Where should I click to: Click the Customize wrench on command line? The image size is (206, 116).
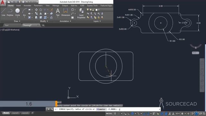coord(52,109)
